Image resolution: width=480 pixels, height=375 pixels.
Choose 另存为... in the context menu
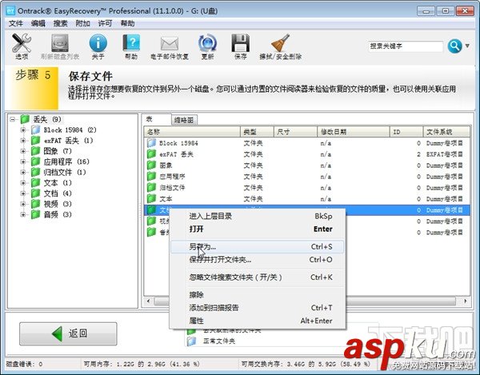(257, 246)
